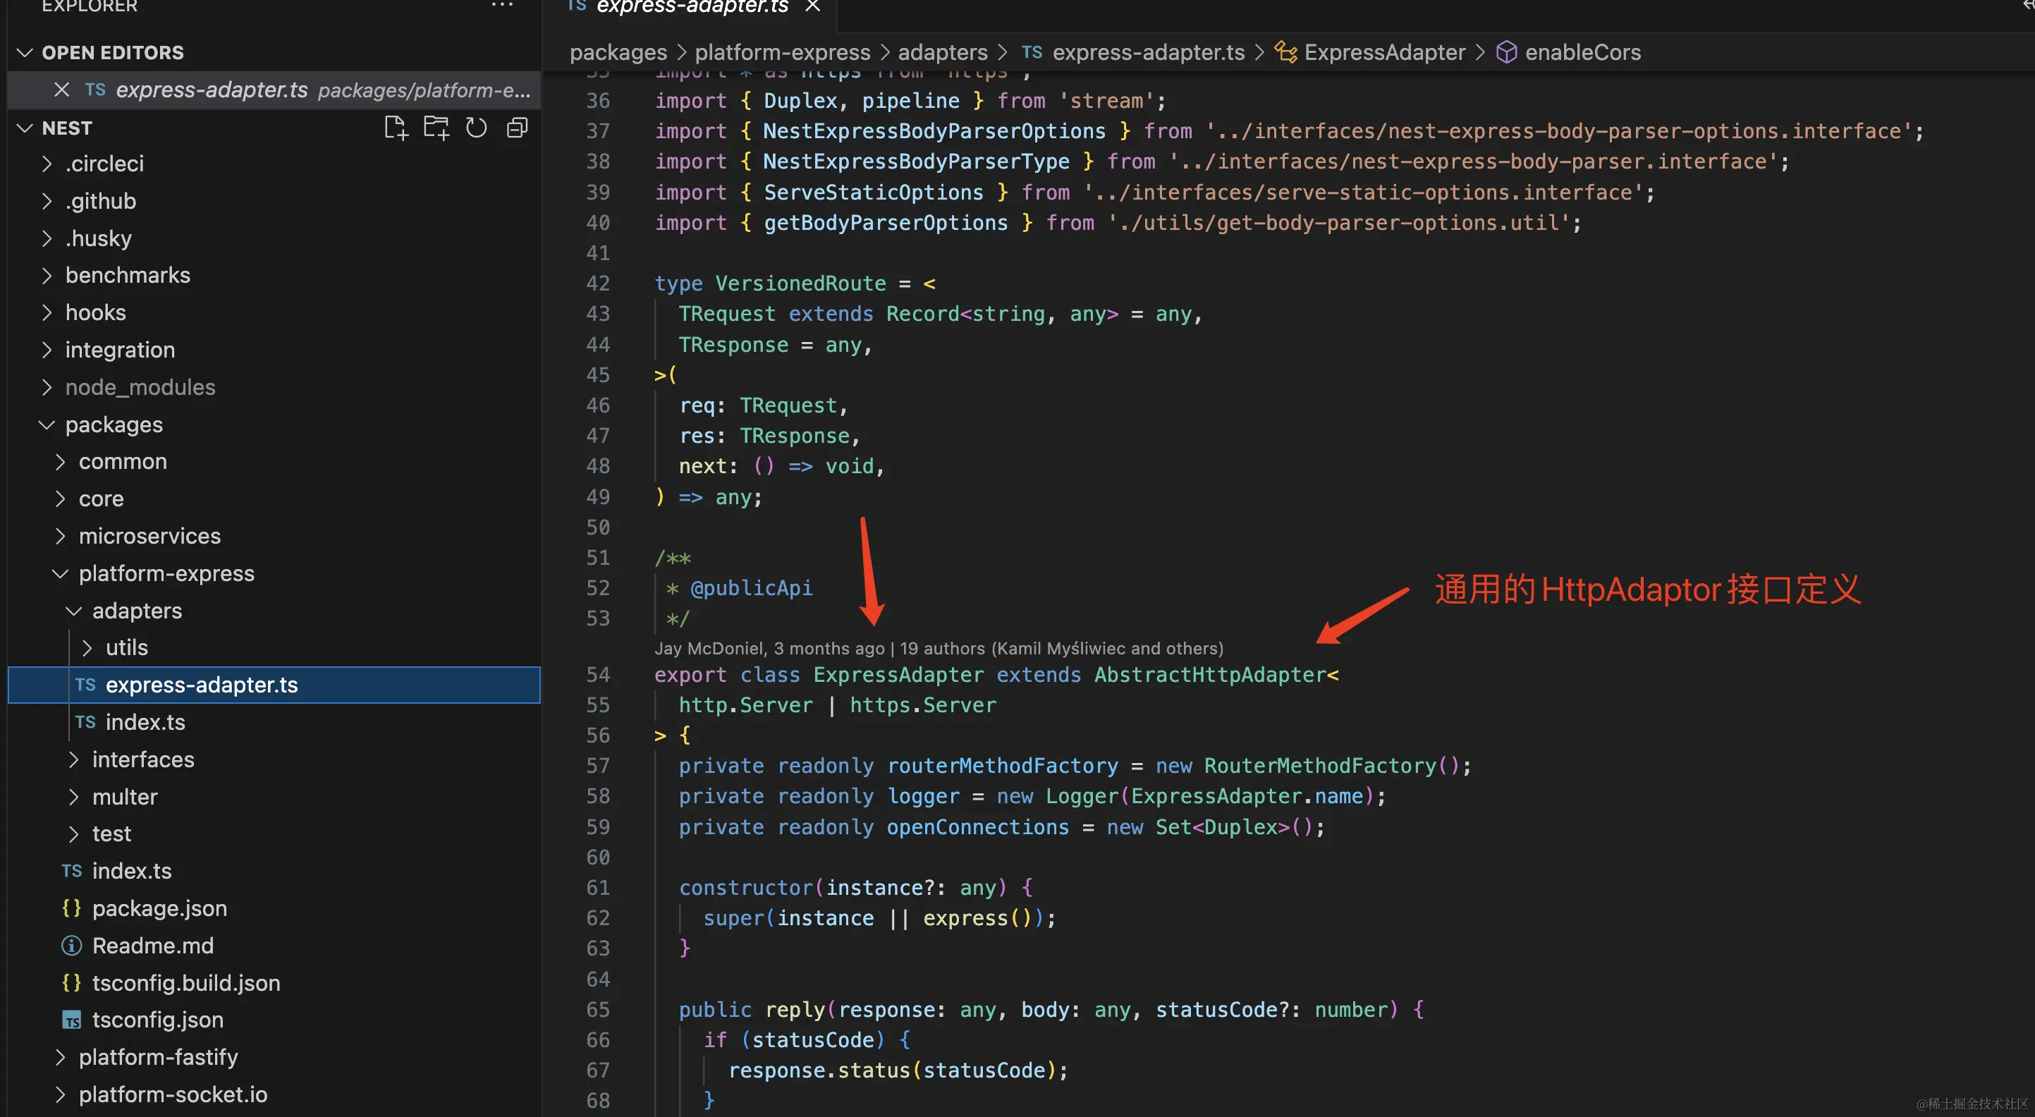Expand the hooks folder
The image size is (2035, 1117).
pos(47,313)
